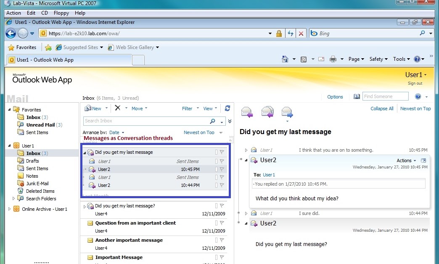Flag 'Another important message' email
Image resolution: width=439 pixels, height=264 pixels.
click(222, 240)
